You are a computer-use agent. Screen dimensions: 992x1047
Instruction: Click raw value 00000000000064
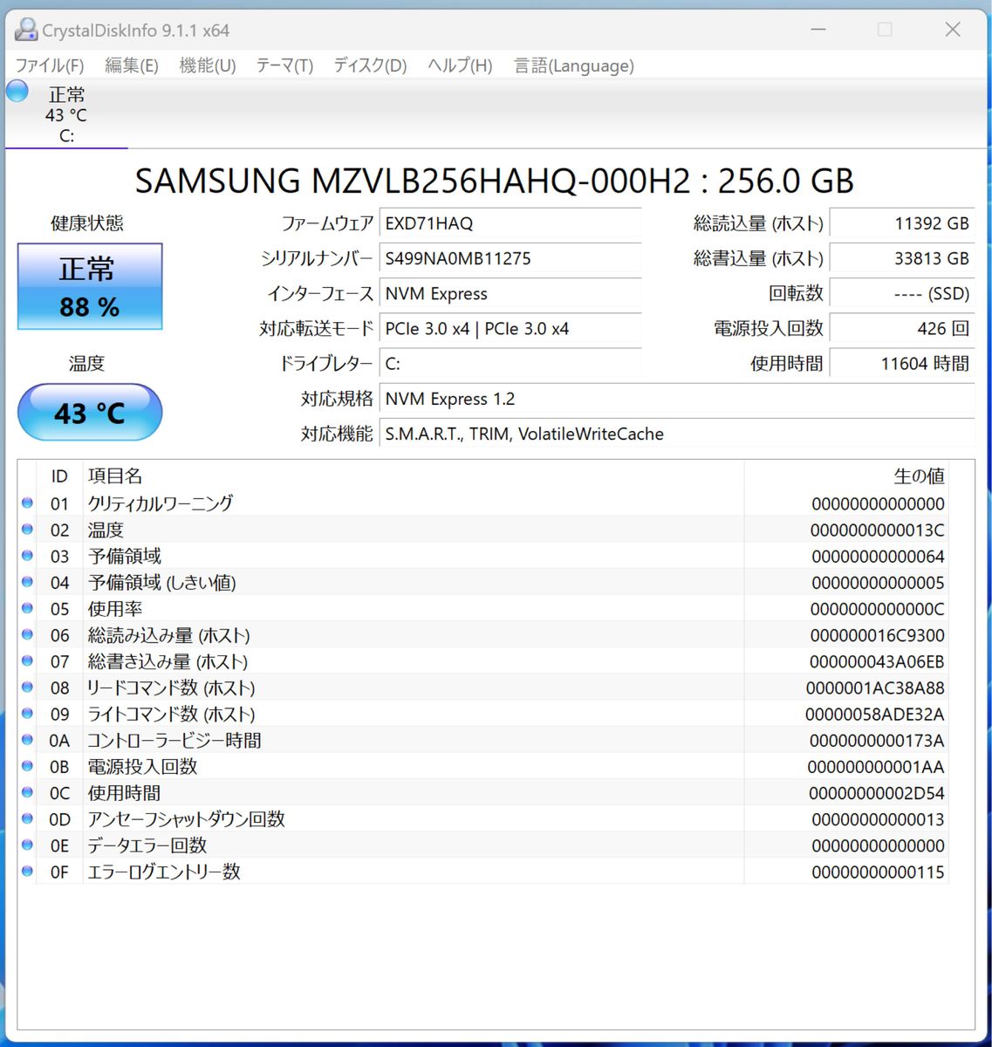coord(878,556)
